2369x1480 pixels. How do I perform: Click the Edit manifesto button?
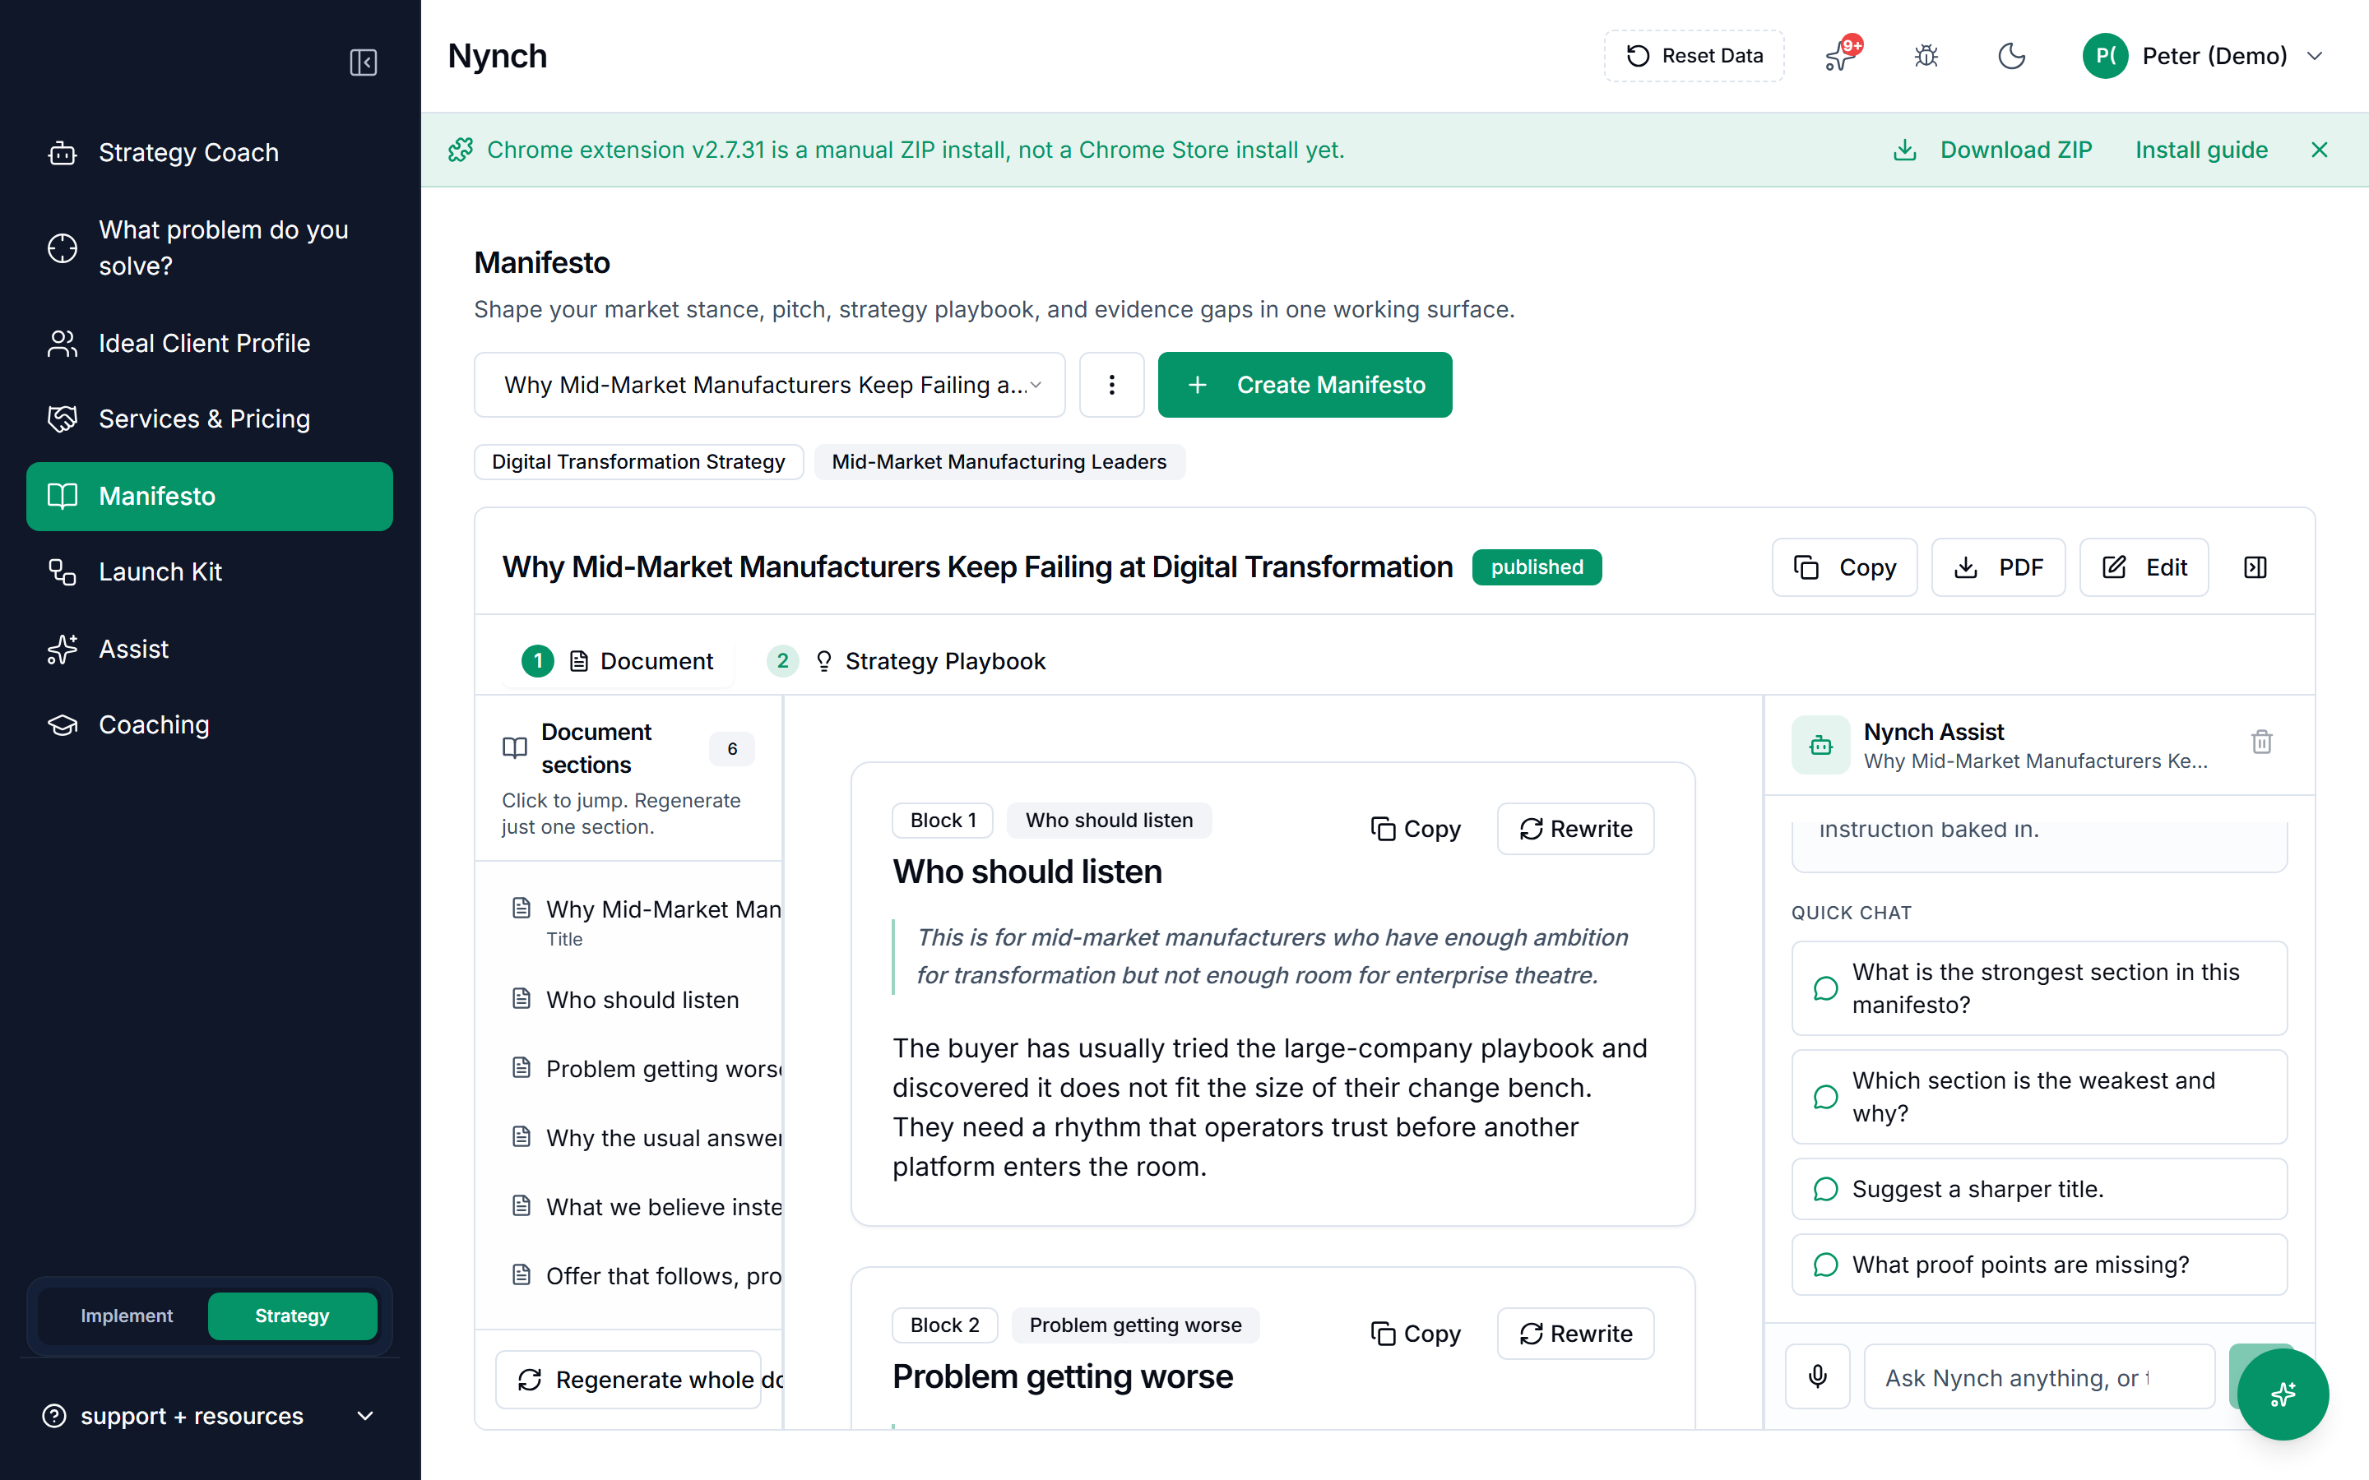[x=2144, y=567]
